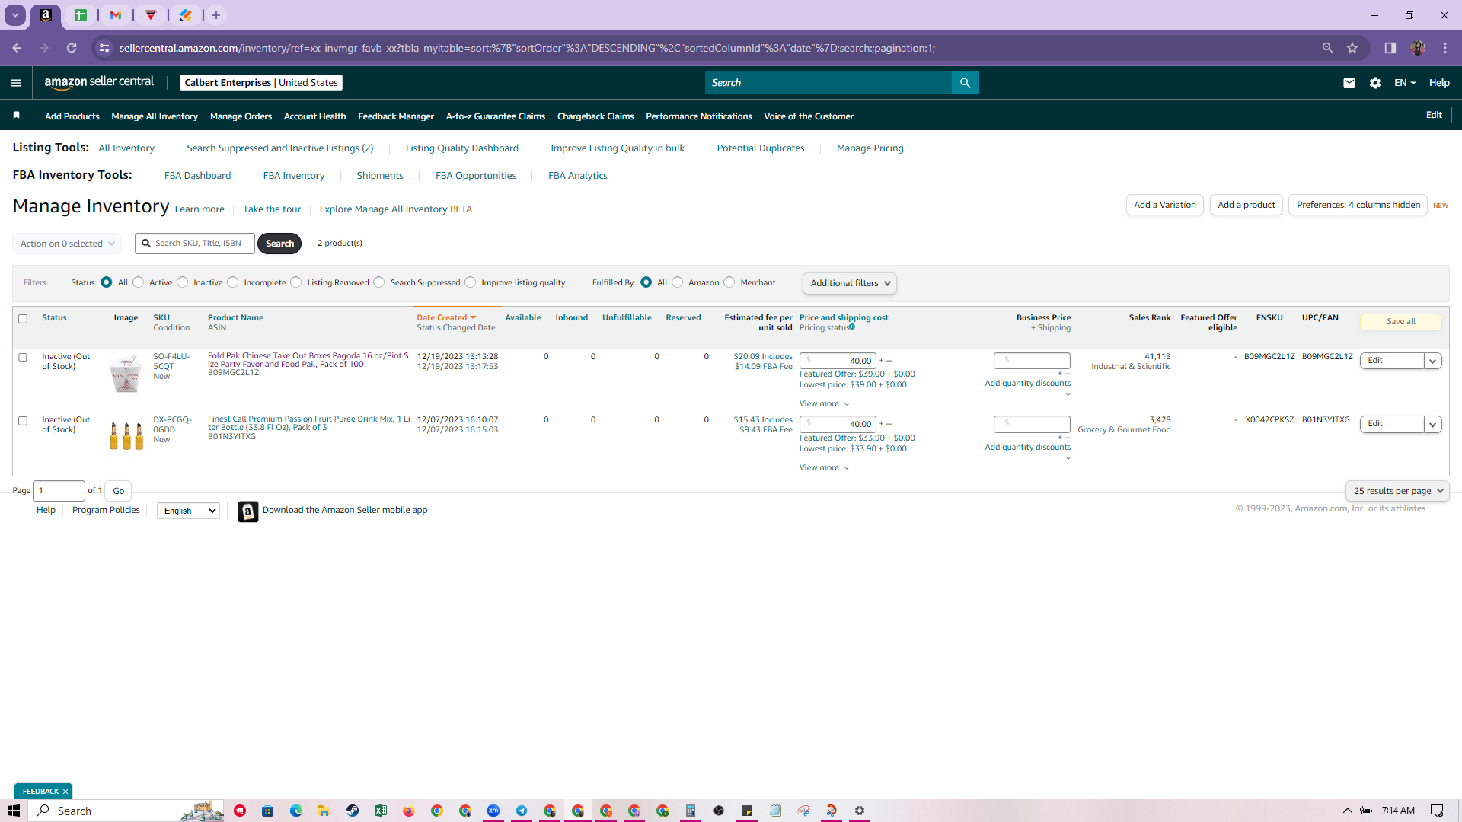Switch to the Gmail browser tab
This screenshot has width=1462, height=822.
pos(116,15)
